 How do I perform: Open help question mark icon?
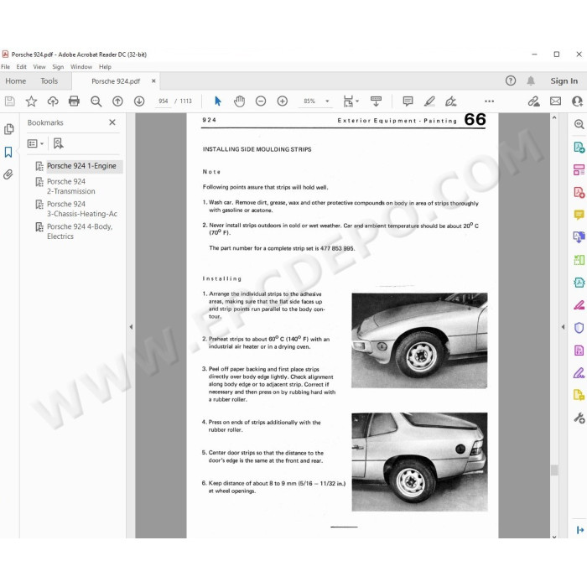[511, 81]
